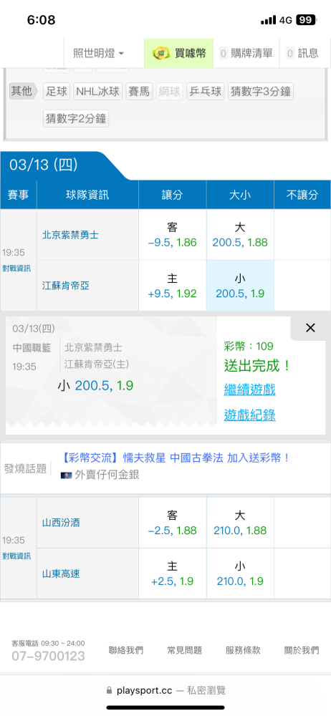Choose the 賽馬 category tag
Screen dimensions: 331x716
[139, 92]
